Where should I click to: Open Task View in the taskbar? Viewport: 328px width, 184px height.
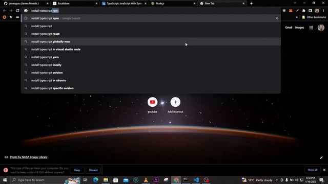85,180
